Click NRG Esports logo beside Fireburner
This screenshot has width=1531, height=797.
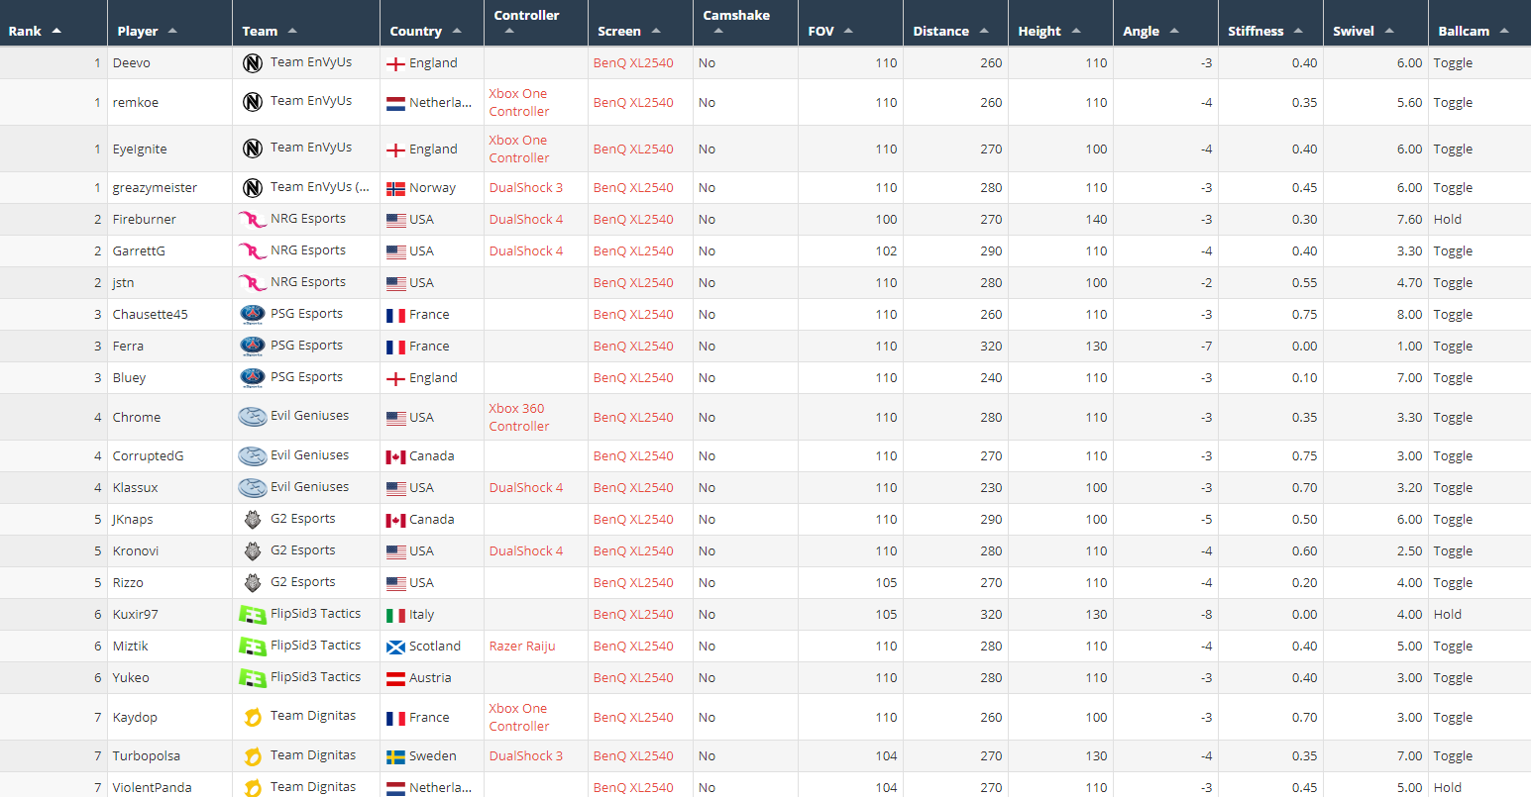click(253, 220)
